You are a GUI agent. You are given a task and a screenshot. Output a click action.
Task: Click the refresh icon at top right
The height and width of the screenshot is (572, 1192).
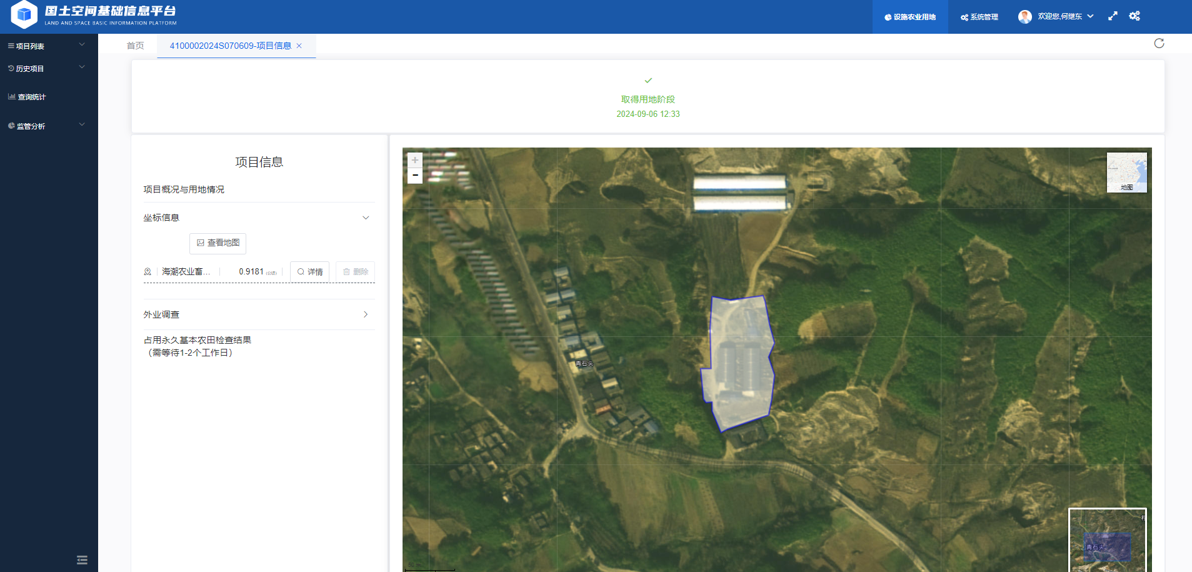pos(1159,43)
